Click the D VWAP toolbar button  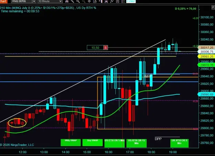point(131,1)
